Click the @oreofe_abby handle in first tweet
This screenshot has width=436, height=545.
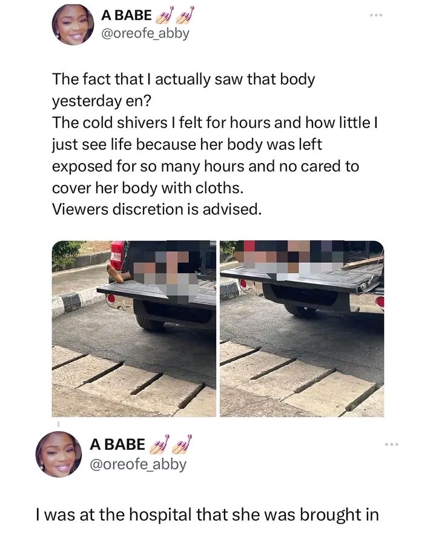point(145,34)
